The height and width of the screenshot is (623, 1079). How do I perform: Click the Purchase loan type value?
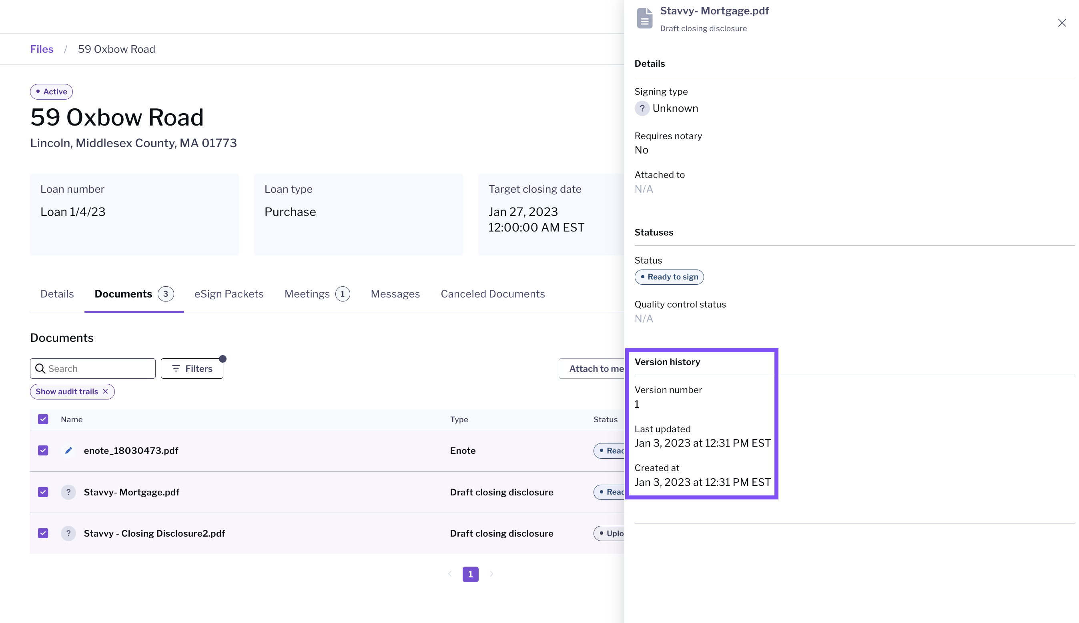coord(290,212)
